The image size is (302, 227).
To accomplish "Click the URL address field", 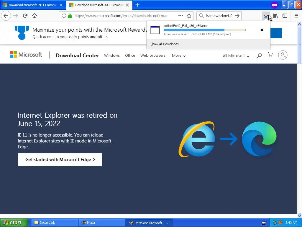I will 121,16.
